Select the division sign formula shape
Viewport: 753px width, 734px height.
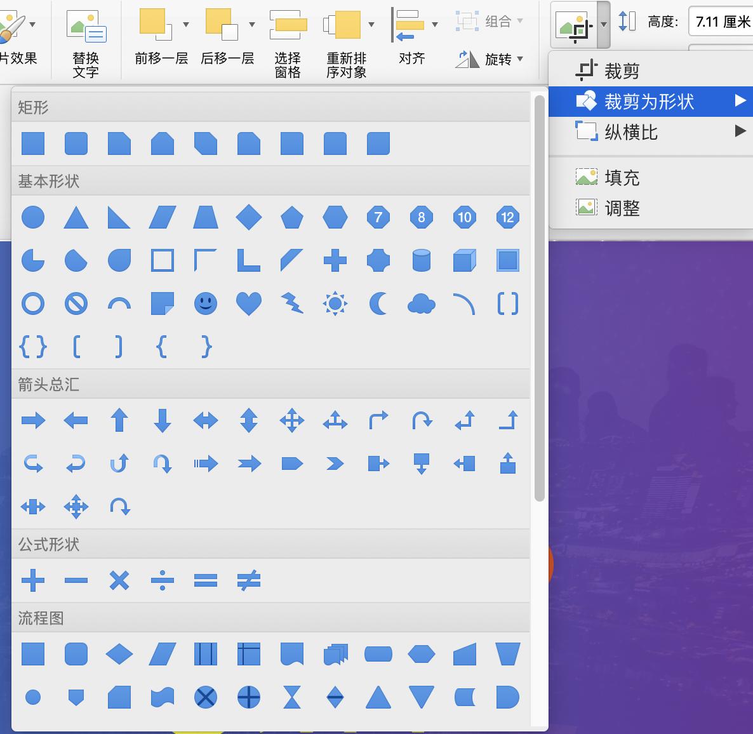tap(163, 580)
